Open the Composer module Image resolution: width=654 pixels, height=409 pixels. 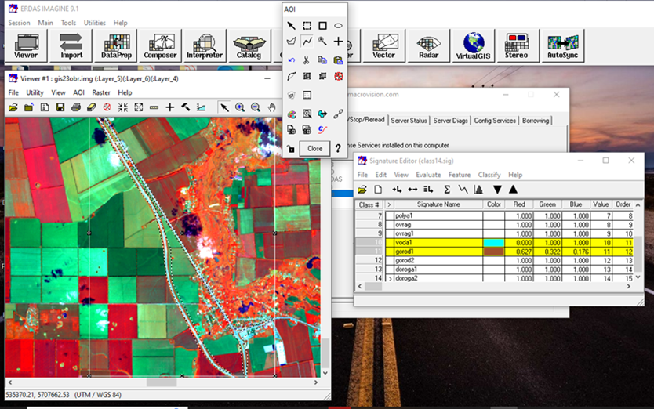(160, 46)
